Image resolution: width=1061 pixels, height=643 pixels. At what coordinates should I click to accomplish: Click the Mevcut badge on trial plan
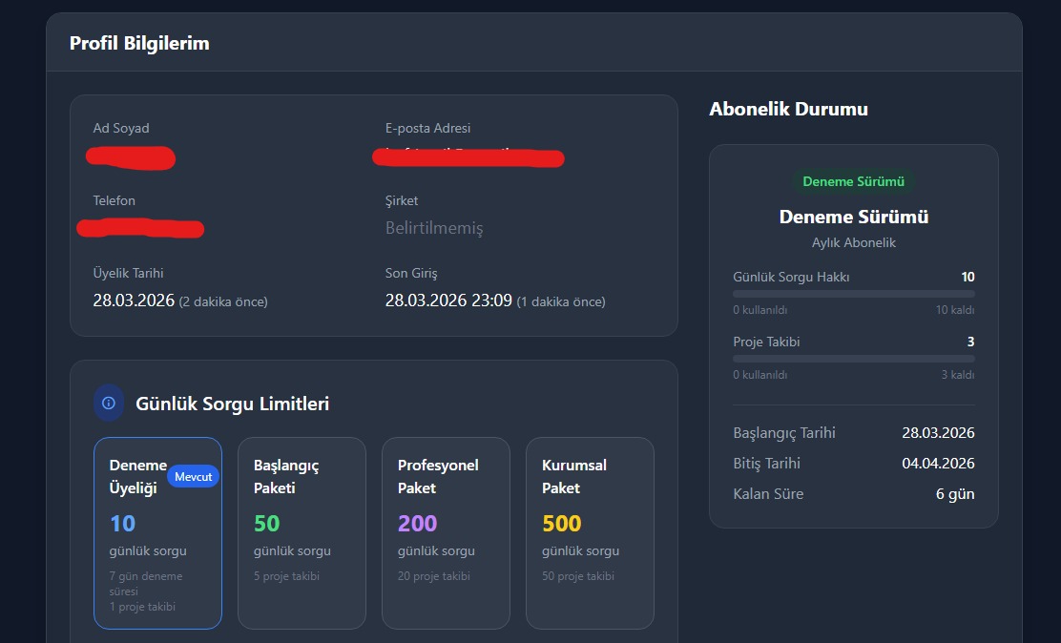pos(193,476)
